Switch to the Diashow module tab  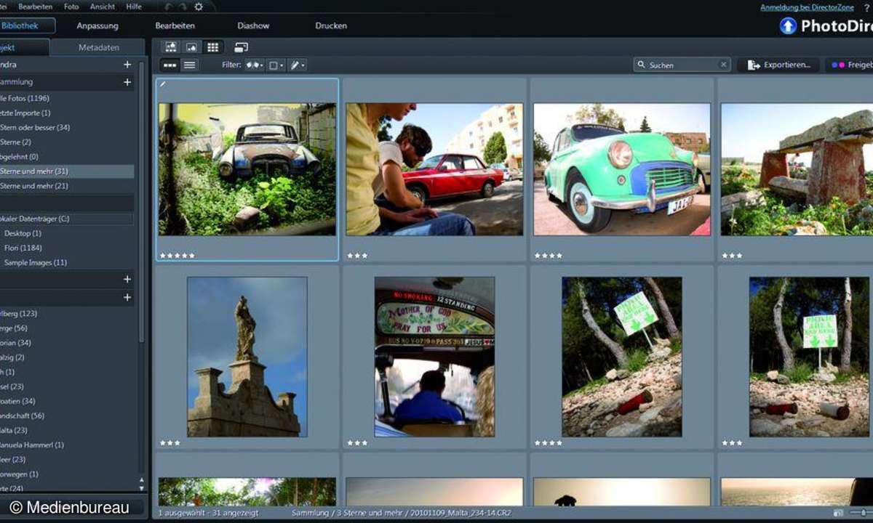[x=253, y=25]
